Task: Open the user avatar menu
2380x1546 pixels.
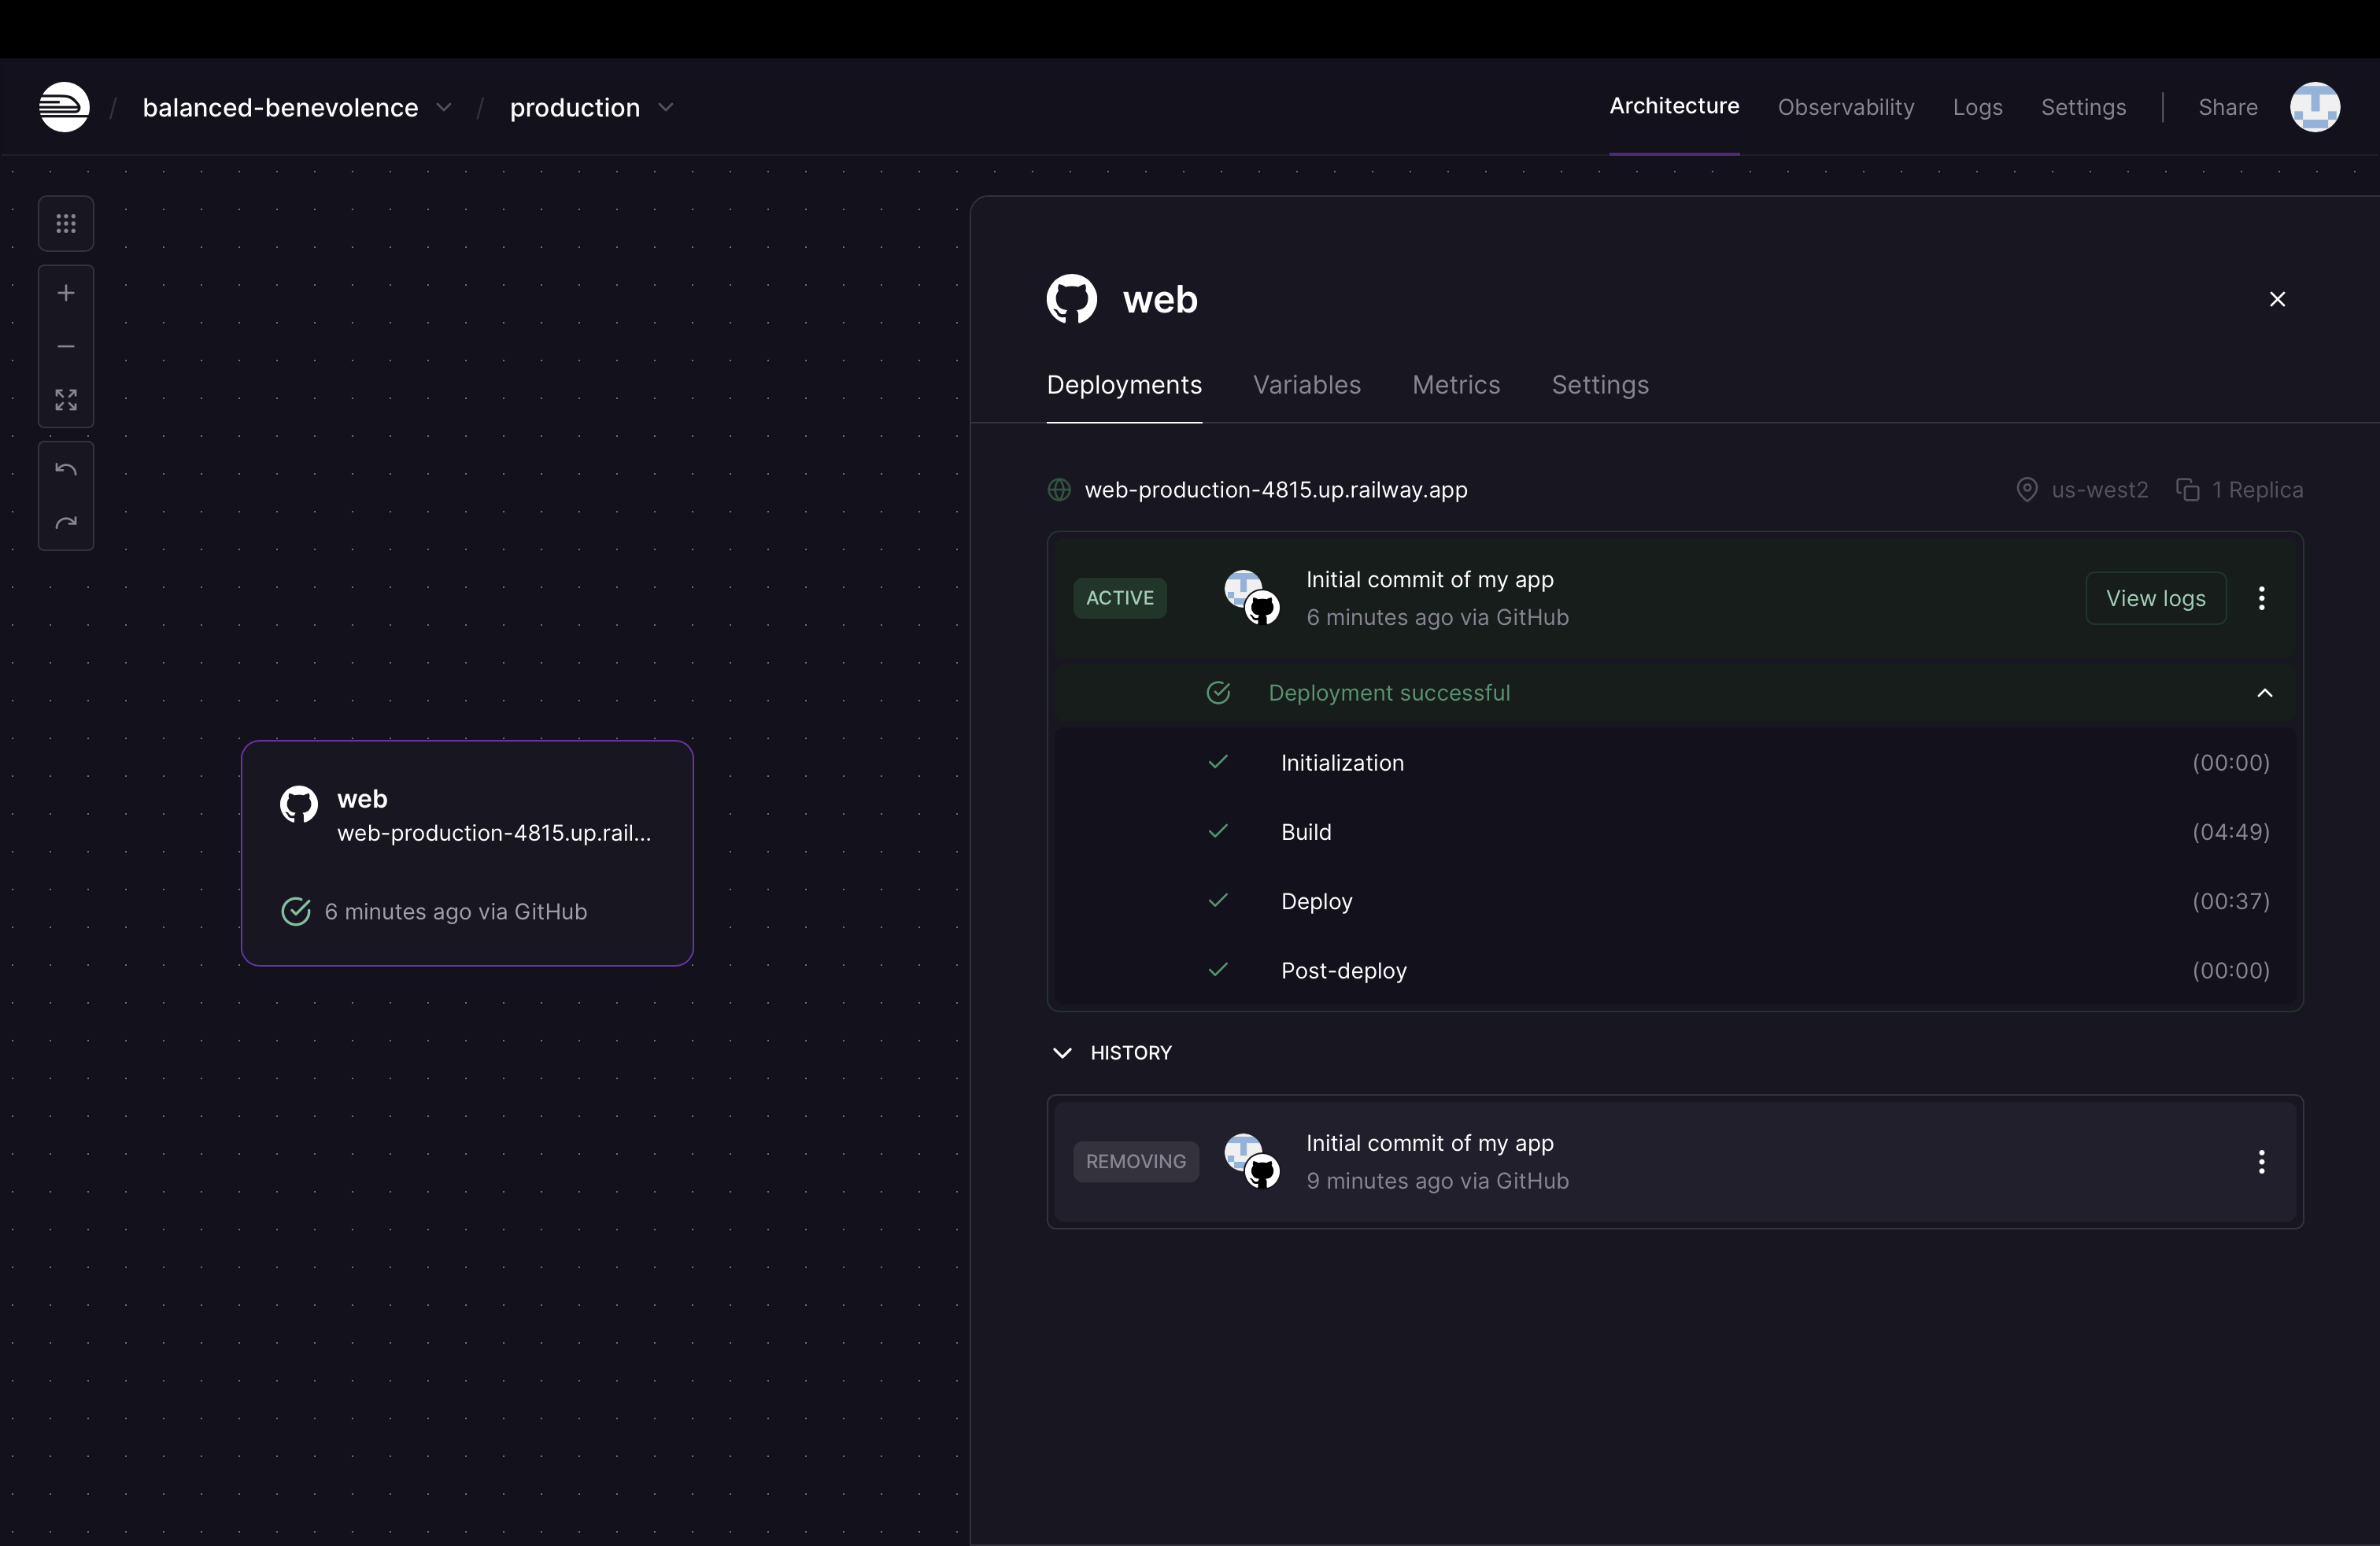Action: pyautogui.click(x=2314, y=107)
